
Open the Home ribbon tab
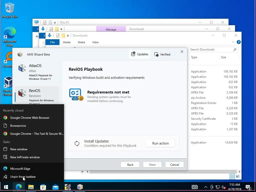tap(67, 42)
